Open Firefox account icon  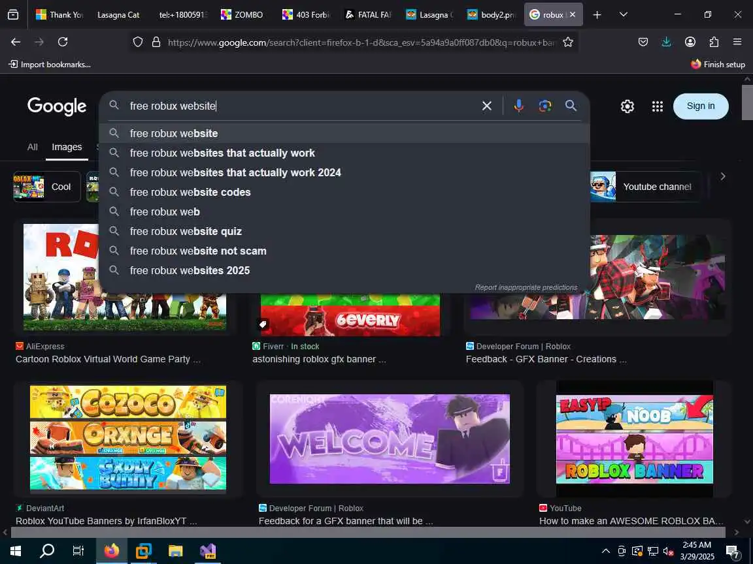(690, 42)
